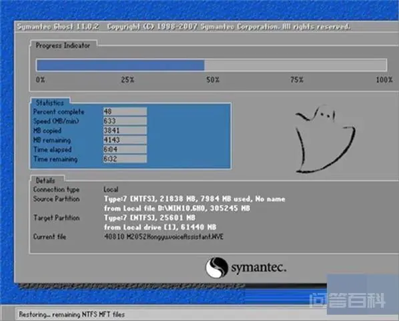399x321 pixels.
Task: Click the from Local drive [1] 61440 MB line
Action: tap(160, 227)
